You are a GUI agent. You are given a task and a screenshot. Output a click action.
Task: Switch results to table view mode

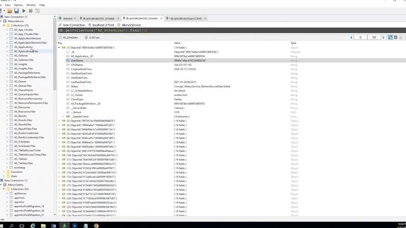coord(395,37)
